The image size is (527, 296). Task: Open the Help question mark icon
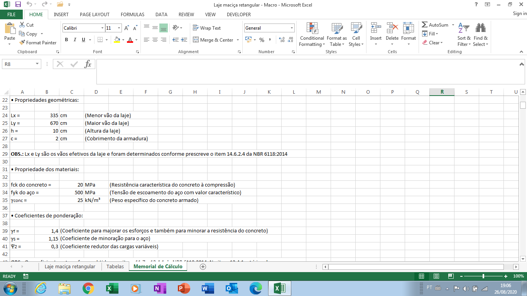[x=476, y=5]
